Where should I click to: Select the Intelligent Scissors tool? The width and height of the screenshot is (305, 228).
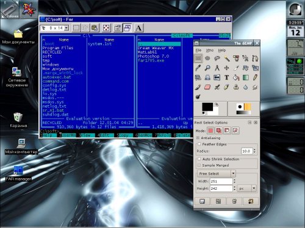point(246,58)
